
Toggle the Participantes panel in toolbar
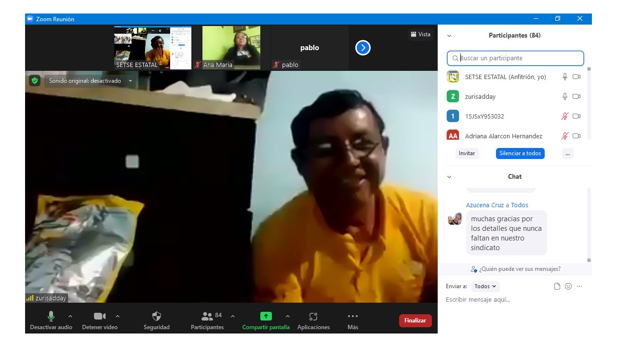tap(207, 320)
